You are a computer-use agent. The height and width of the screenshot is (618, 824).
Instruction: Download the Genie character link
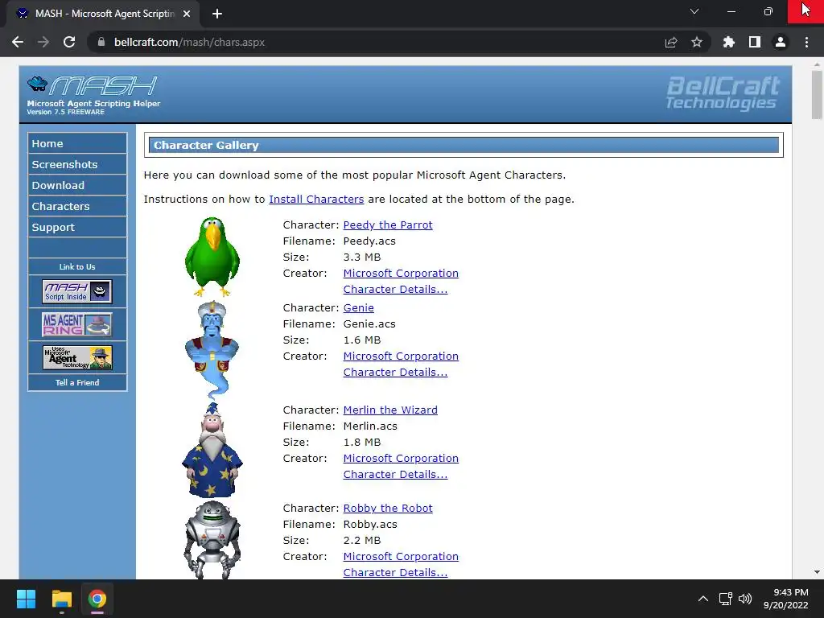tap(358, 308)
